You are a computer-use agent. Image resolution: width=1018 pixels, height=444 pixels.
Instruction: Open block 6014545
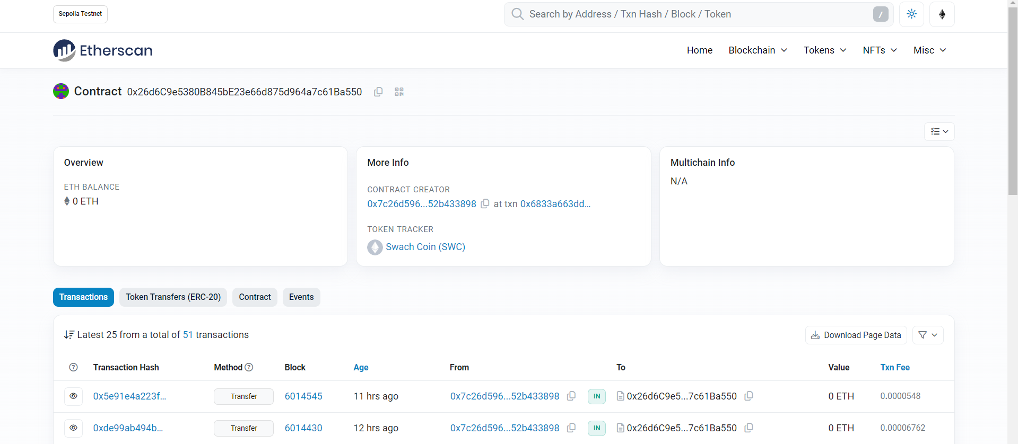click(x=303, y=396)
